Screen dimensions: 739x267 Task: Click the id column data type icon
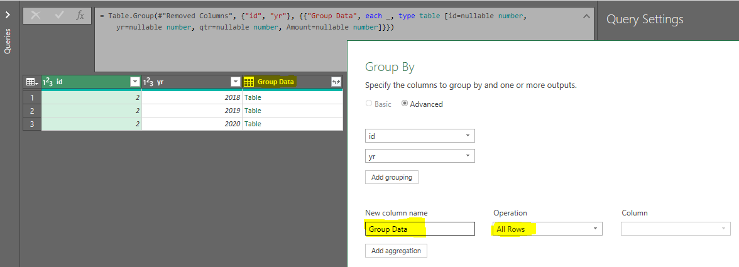48,82
